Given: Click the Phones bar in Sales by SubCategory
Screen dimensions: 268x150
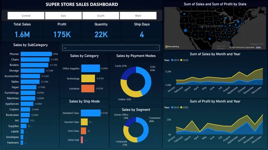Looking at the screenshot, I should 36,54.
